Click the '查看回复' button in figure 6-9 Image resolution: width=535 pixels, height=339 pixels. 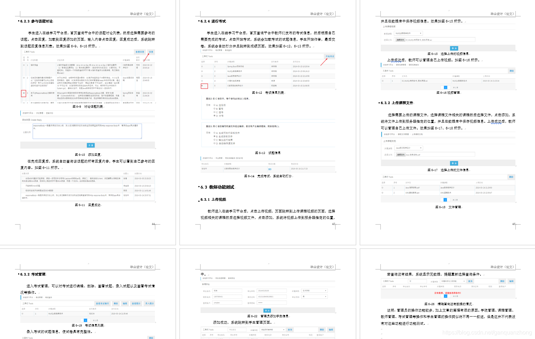pyautogui.click(x=140, y=52)
